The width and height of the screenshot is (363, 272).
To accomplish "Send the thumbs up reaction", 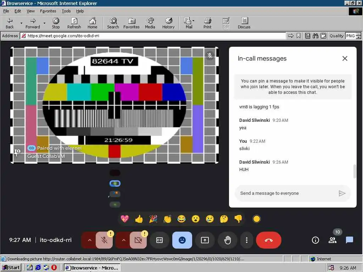I will coord(139,219).
